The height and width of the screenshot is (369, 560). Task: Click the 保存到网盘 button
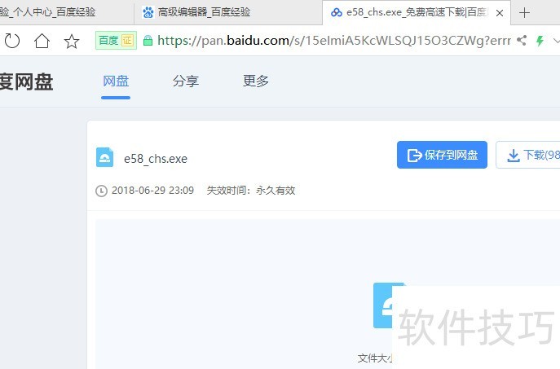point(442,155)
